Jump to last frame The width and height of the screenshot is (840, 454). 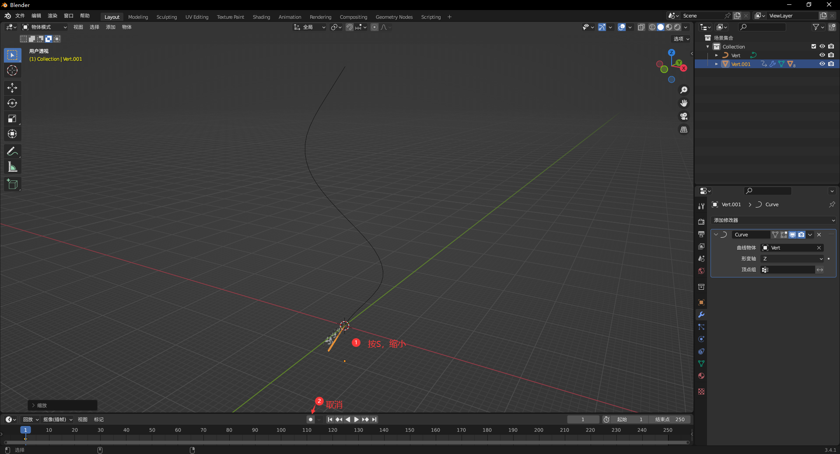[x=374, y=419]
